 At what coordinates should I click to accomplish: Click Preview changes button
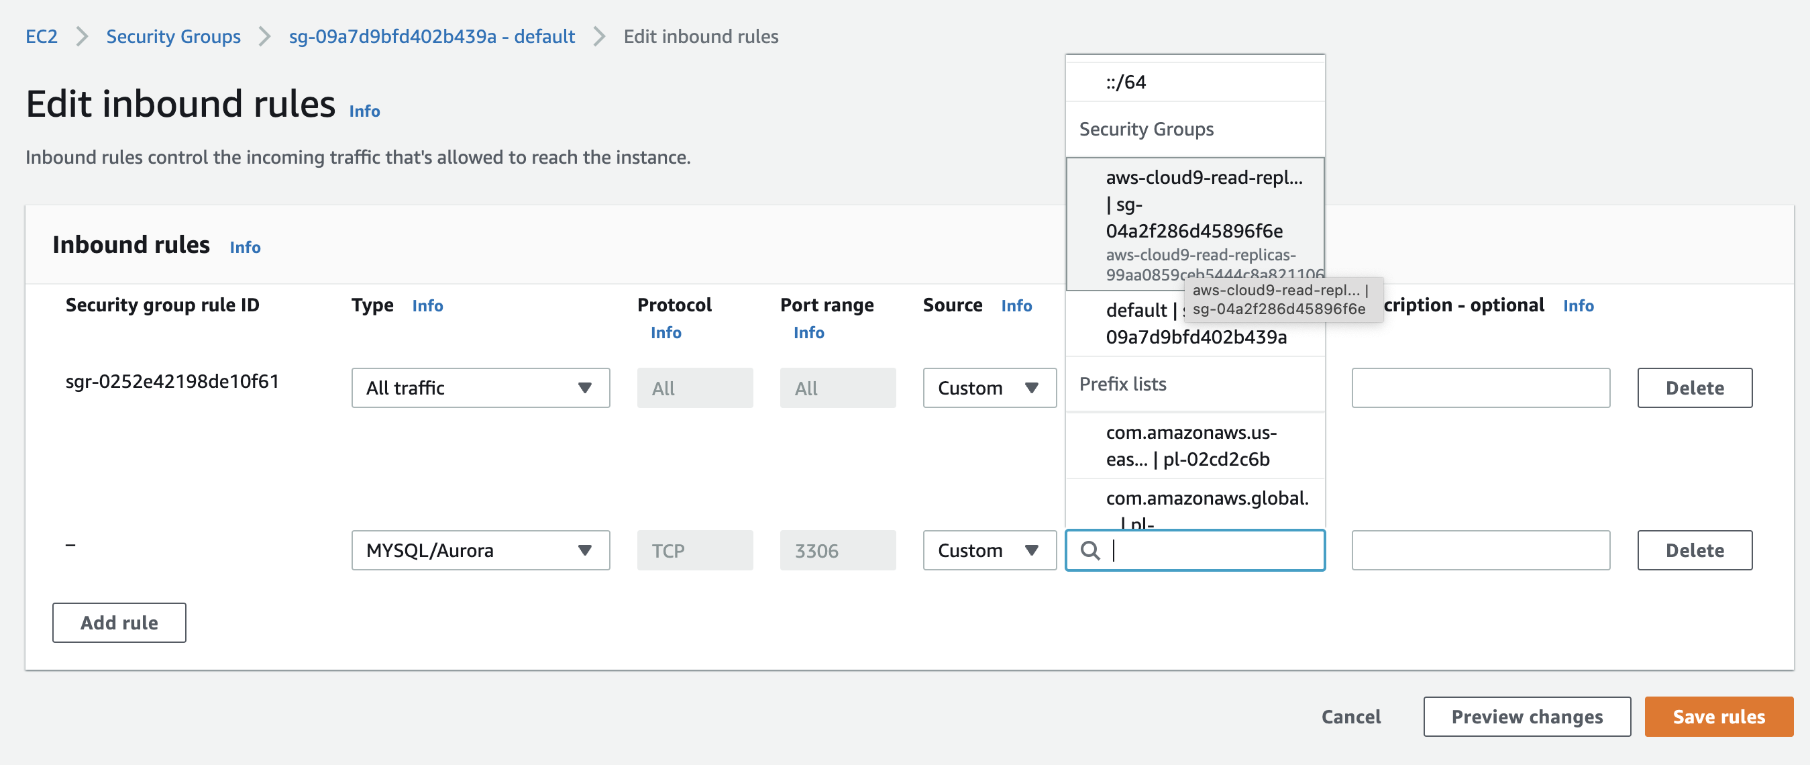coord(1526,717)
